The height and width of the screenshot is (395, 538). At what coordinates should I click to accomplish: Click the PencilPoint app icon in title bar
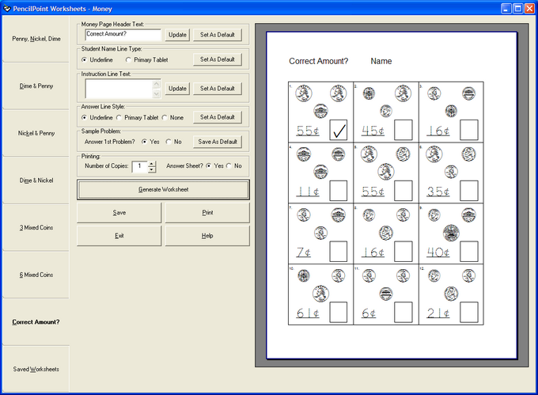[x=6, y=7]
